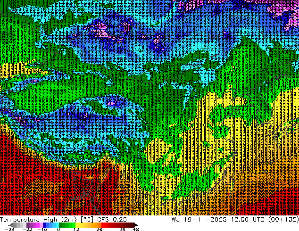Click the 'GFS 0.25' model label
The height and width of the screenshot is (231, 299).
(x=112, y=220)
